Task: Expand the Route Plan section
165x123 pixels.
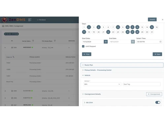Action: (122, 65)
